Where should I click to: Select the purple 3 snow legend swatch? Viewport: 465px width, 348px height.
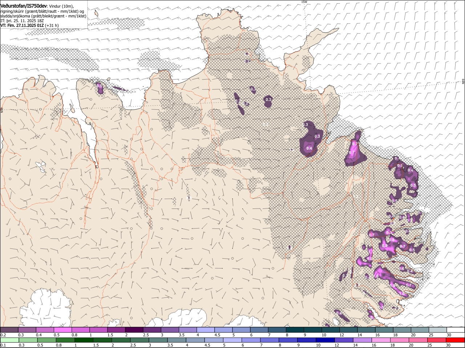point(170,330)
